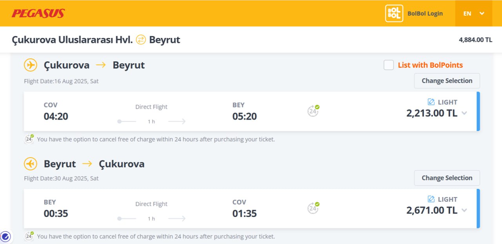Enable the List with BolPoints checkbox

pos(389,65)
